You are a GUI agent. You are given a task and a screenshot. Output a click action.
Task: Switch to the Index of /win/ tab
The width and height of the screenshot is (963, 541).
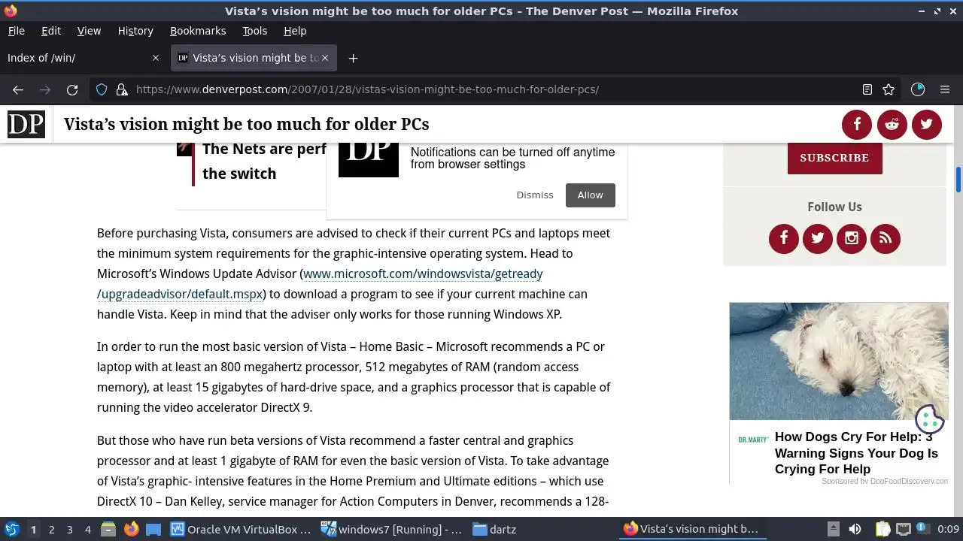(x=84, y=58)
